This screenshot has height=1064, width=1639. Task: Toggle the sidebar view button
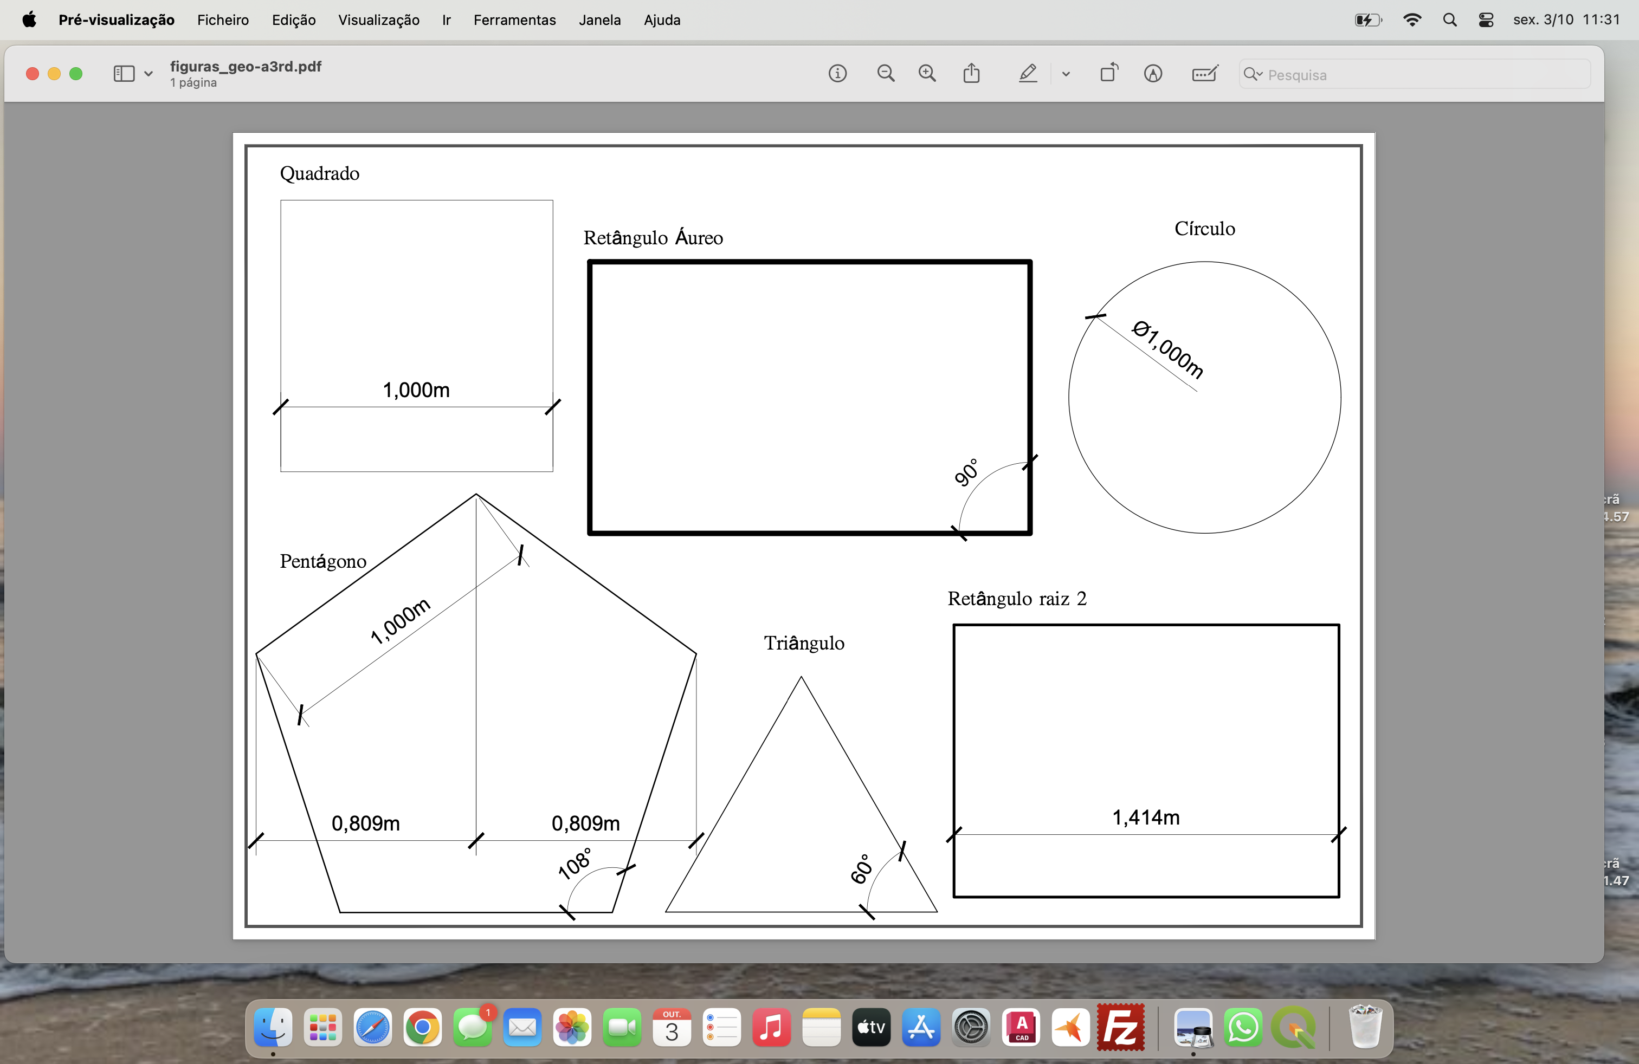tap(124, 74)
